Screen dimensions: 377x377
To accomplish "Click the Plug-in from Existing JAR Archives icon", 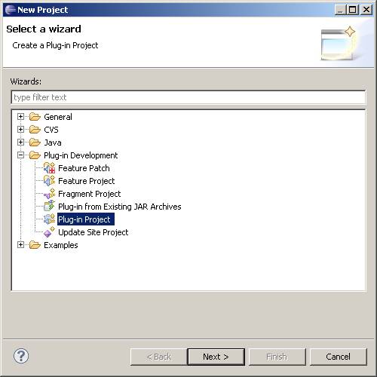I will (x=49, y=207).
